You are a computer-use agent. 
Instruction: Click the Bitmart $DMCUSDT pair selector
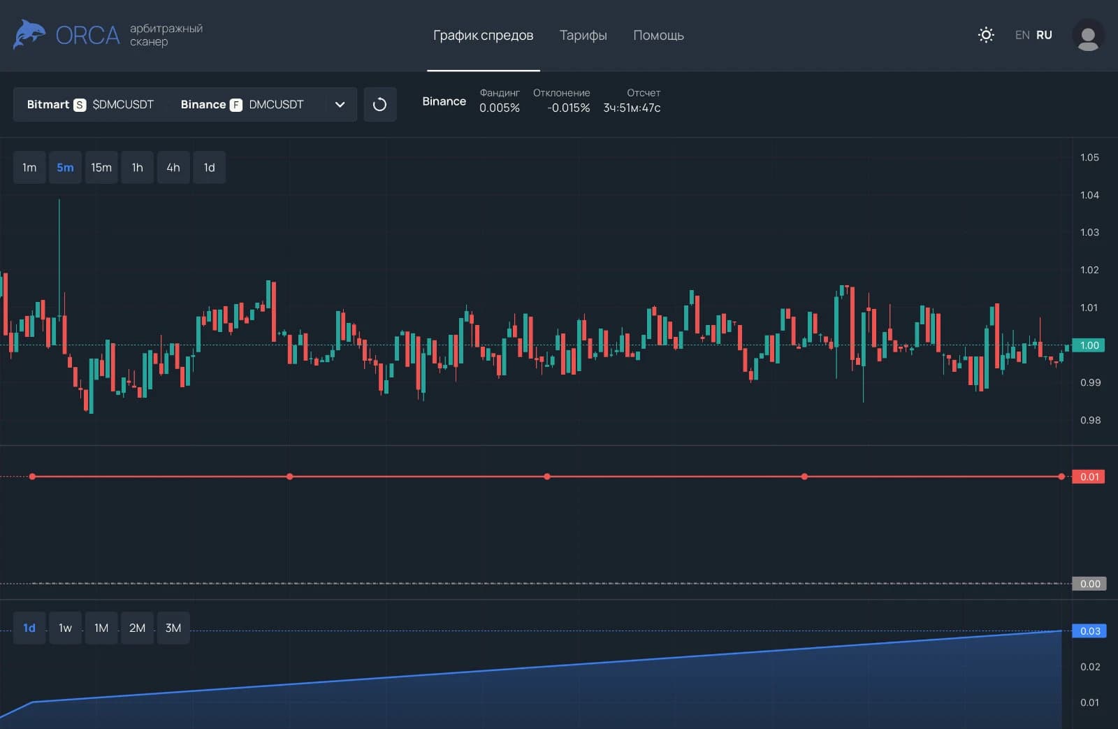(x=90, y=105)
